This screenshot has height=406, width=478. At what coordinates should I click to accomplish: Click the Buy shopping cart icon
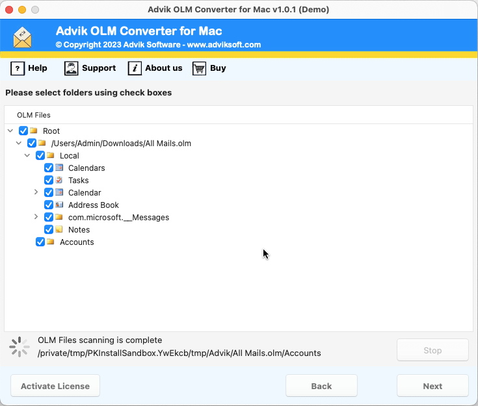[x=199, y=68]
